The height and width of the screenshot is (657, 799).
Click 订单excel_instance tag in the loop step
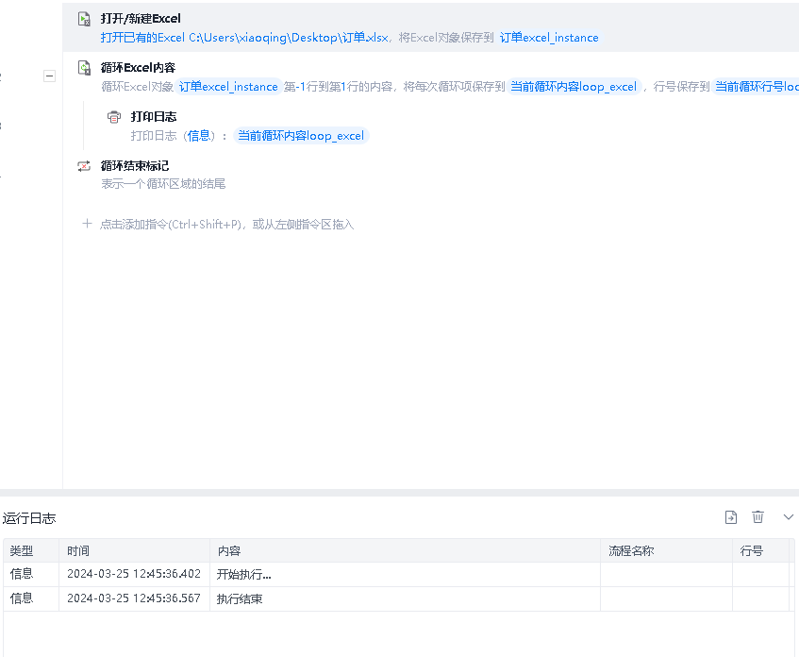point(228,87)
